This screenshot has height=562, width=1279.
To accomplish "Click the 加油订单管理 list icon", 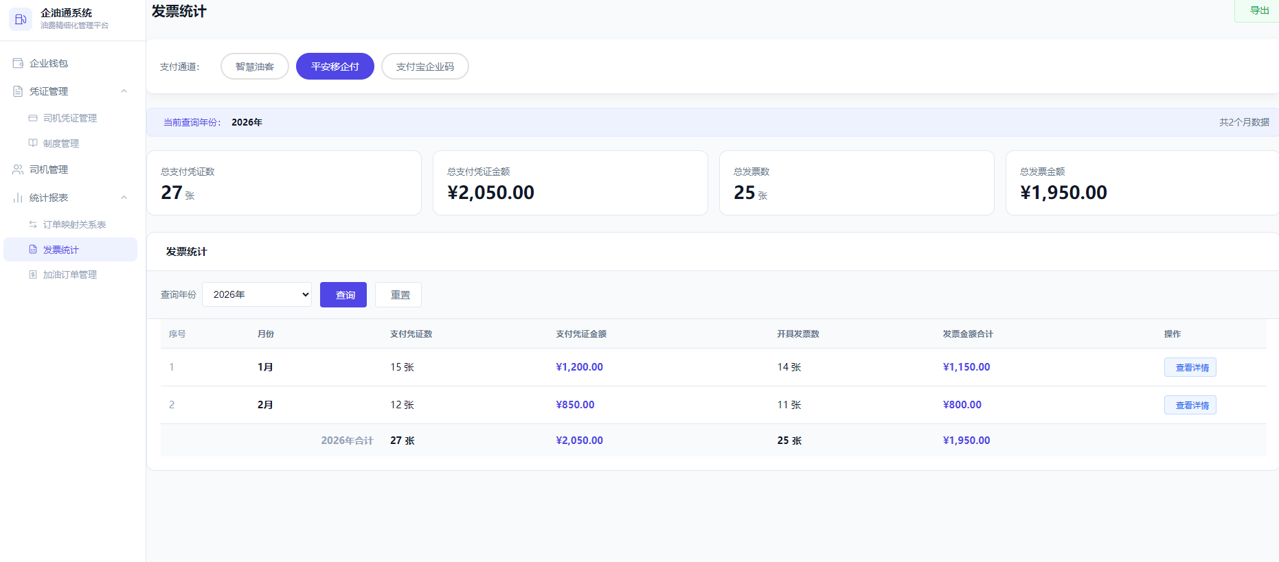I will coord(33,274).
